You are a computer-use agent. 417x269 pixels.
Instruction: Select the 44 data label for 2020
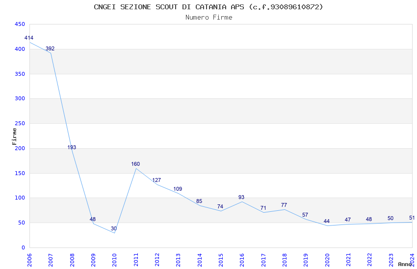pyautogui.click(x=327, y=222)
